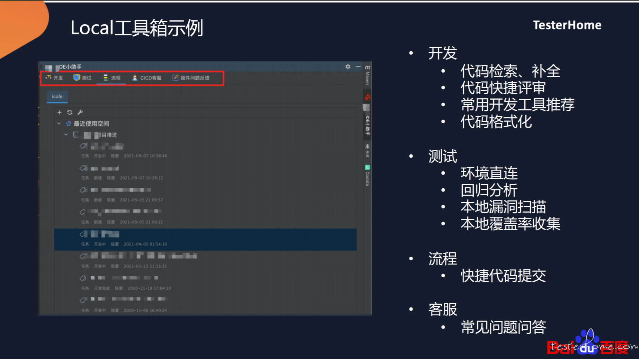Open the Maven side tool window
The height and width of the screenshot is (359, 639).
click(367, 75)
